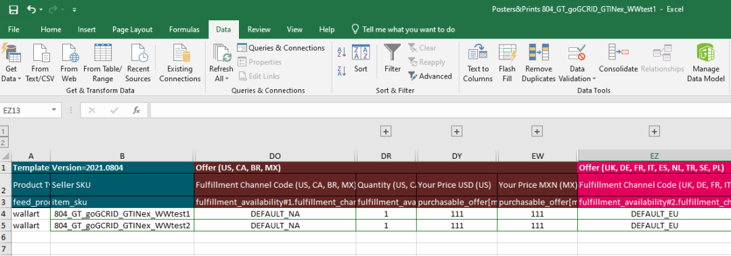Open the Page Layout tab
The height and width of the screenshot is (256, 731).
(133, 29)
